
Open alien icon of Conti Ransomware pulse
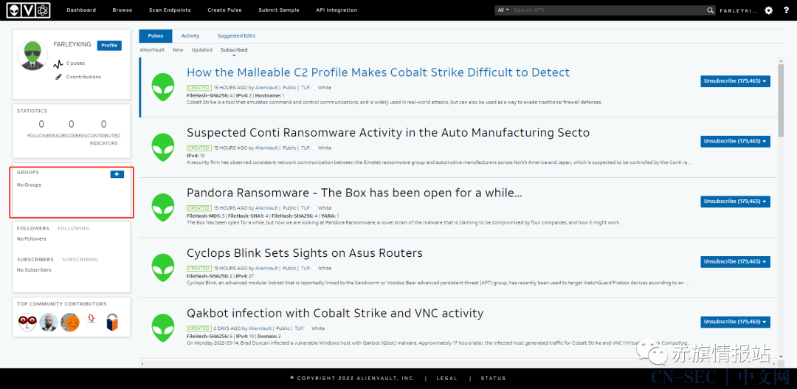pos(163,148)
